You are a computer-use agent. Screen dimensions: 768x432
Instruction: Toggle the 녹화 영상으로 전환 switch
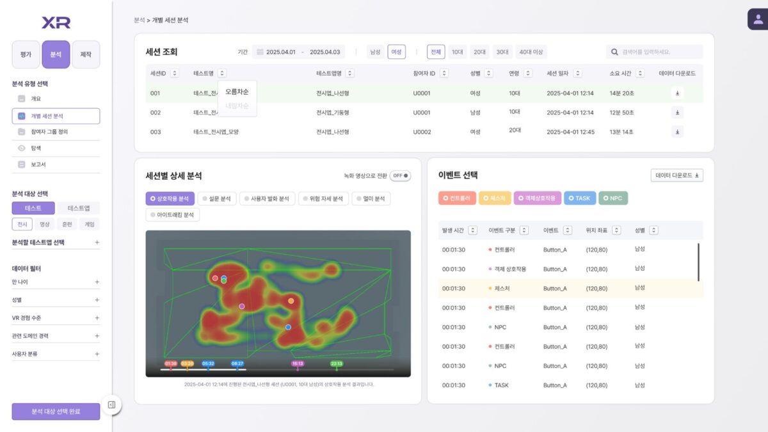pos(401,175)
